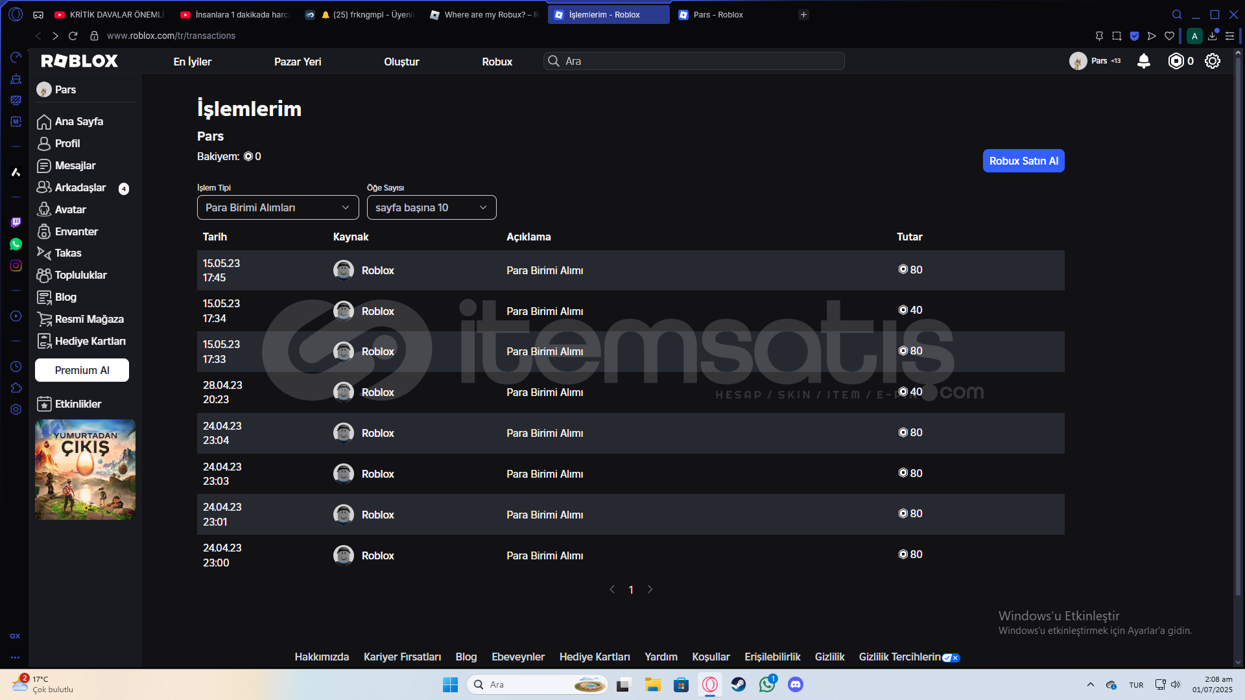Show hidden system tray icons
This screenshot has width=1245, height=700.
1090,684
